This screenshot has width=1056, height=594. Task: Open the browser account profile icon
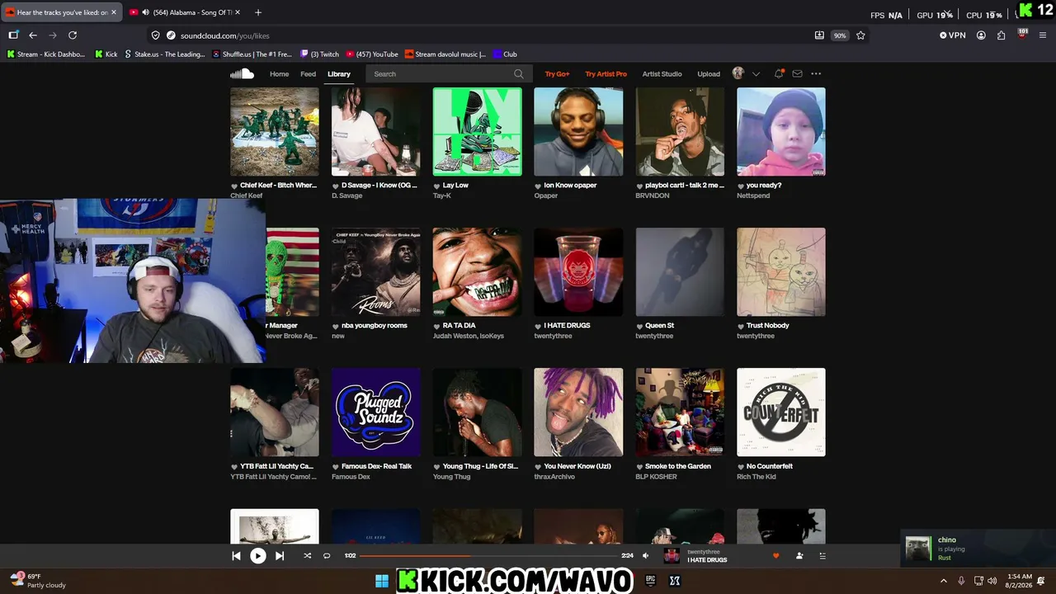tap(981, 35)
